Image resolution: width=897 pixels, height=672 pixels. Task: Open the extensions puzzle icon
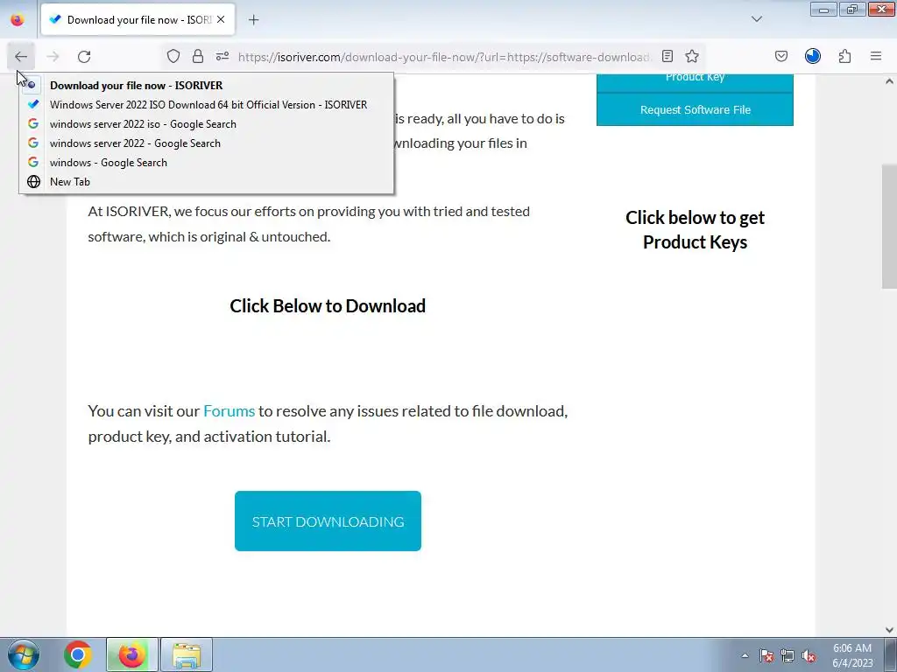pyautogui.click(x=844, y=56)
